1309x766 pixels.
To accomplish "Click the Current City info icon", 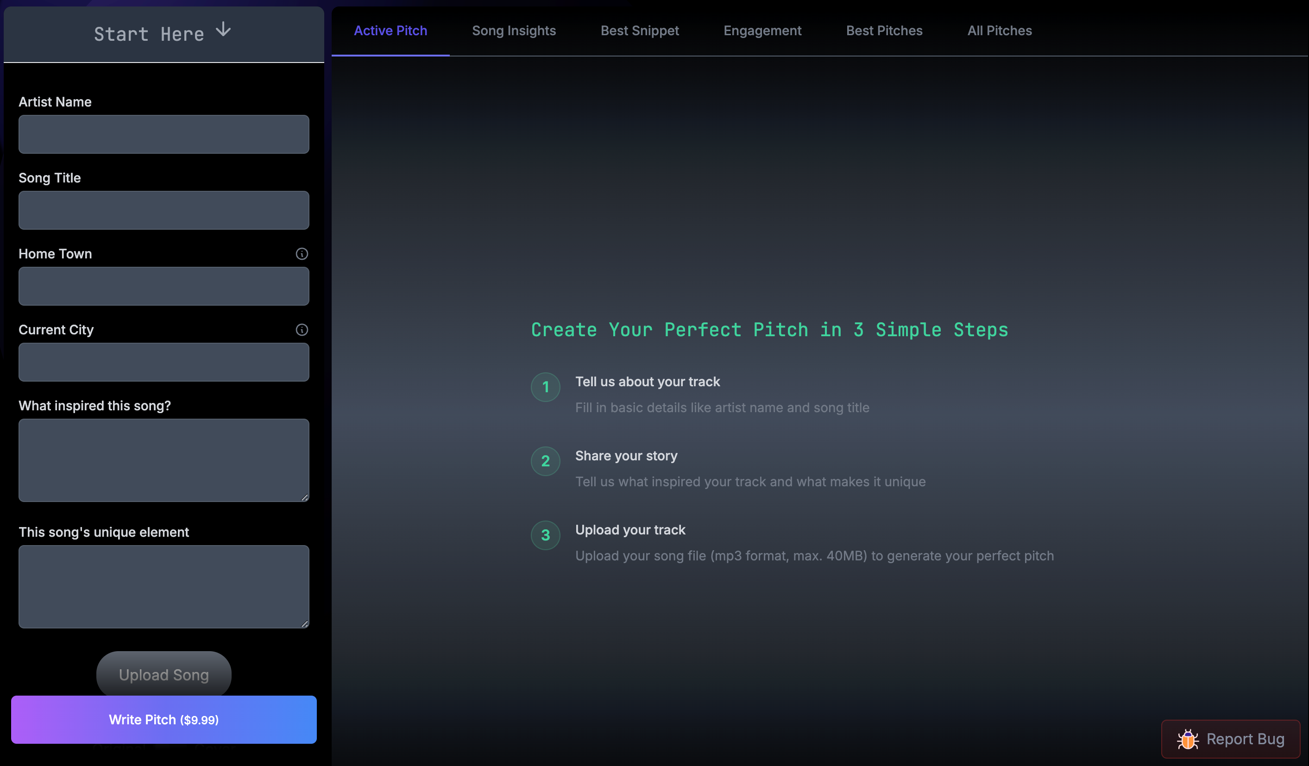I will [x=302, y=330].
